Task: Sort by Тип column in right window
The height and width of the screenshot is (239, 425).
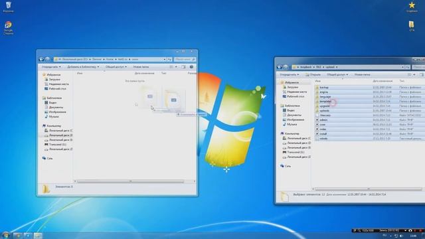Action: point(402,81)
